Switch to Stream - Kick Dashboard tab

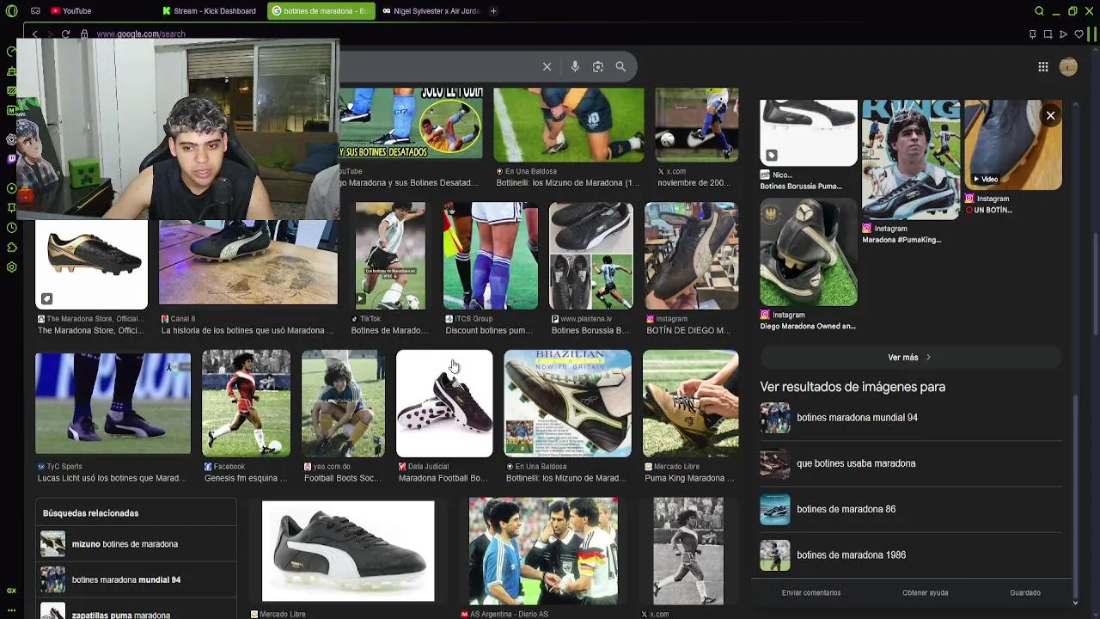pos(211,11)
